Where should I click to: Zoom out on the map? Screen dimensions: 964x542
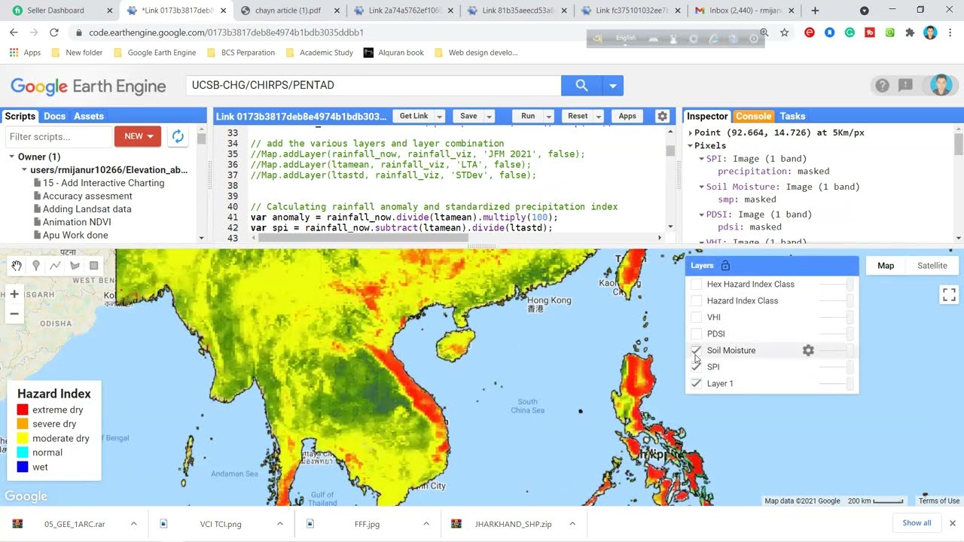point(14,314)
